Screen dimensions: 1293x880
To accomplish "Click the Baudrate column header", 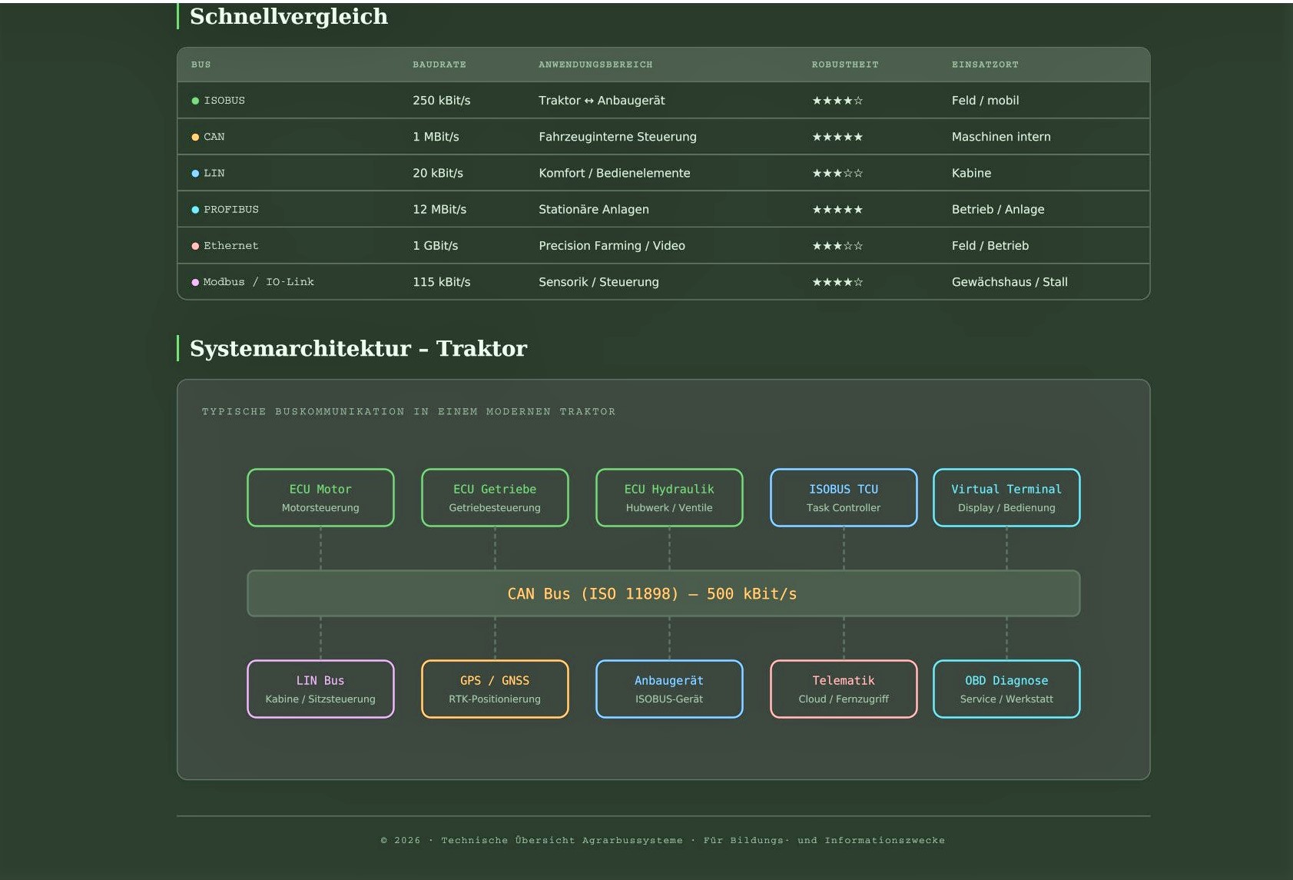I will click(x=439, y=65).
